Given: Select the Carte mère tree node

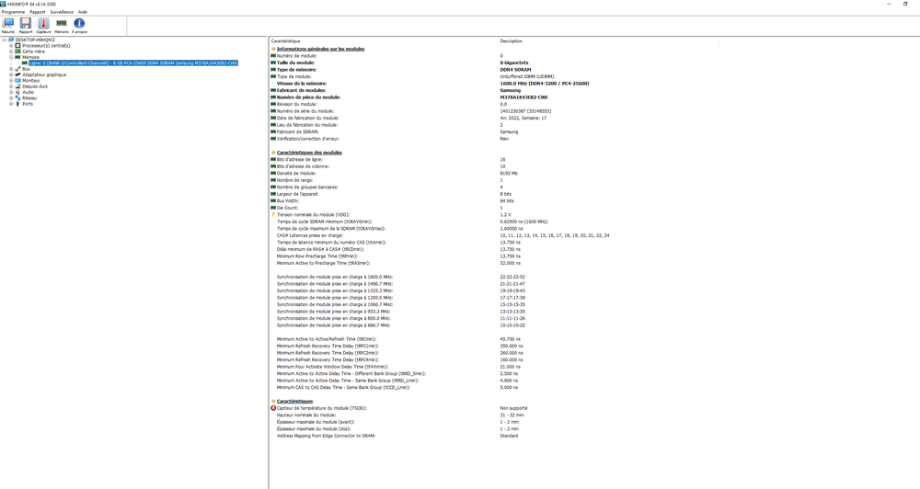Looking at the screenshot, I should (x=33, y=51).
